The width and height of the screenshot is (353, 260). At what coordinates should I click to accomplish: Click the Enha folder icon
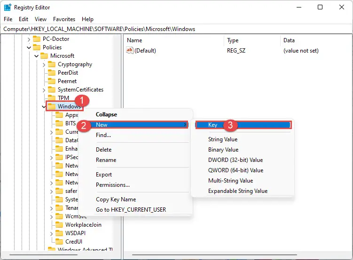[59, 149]
